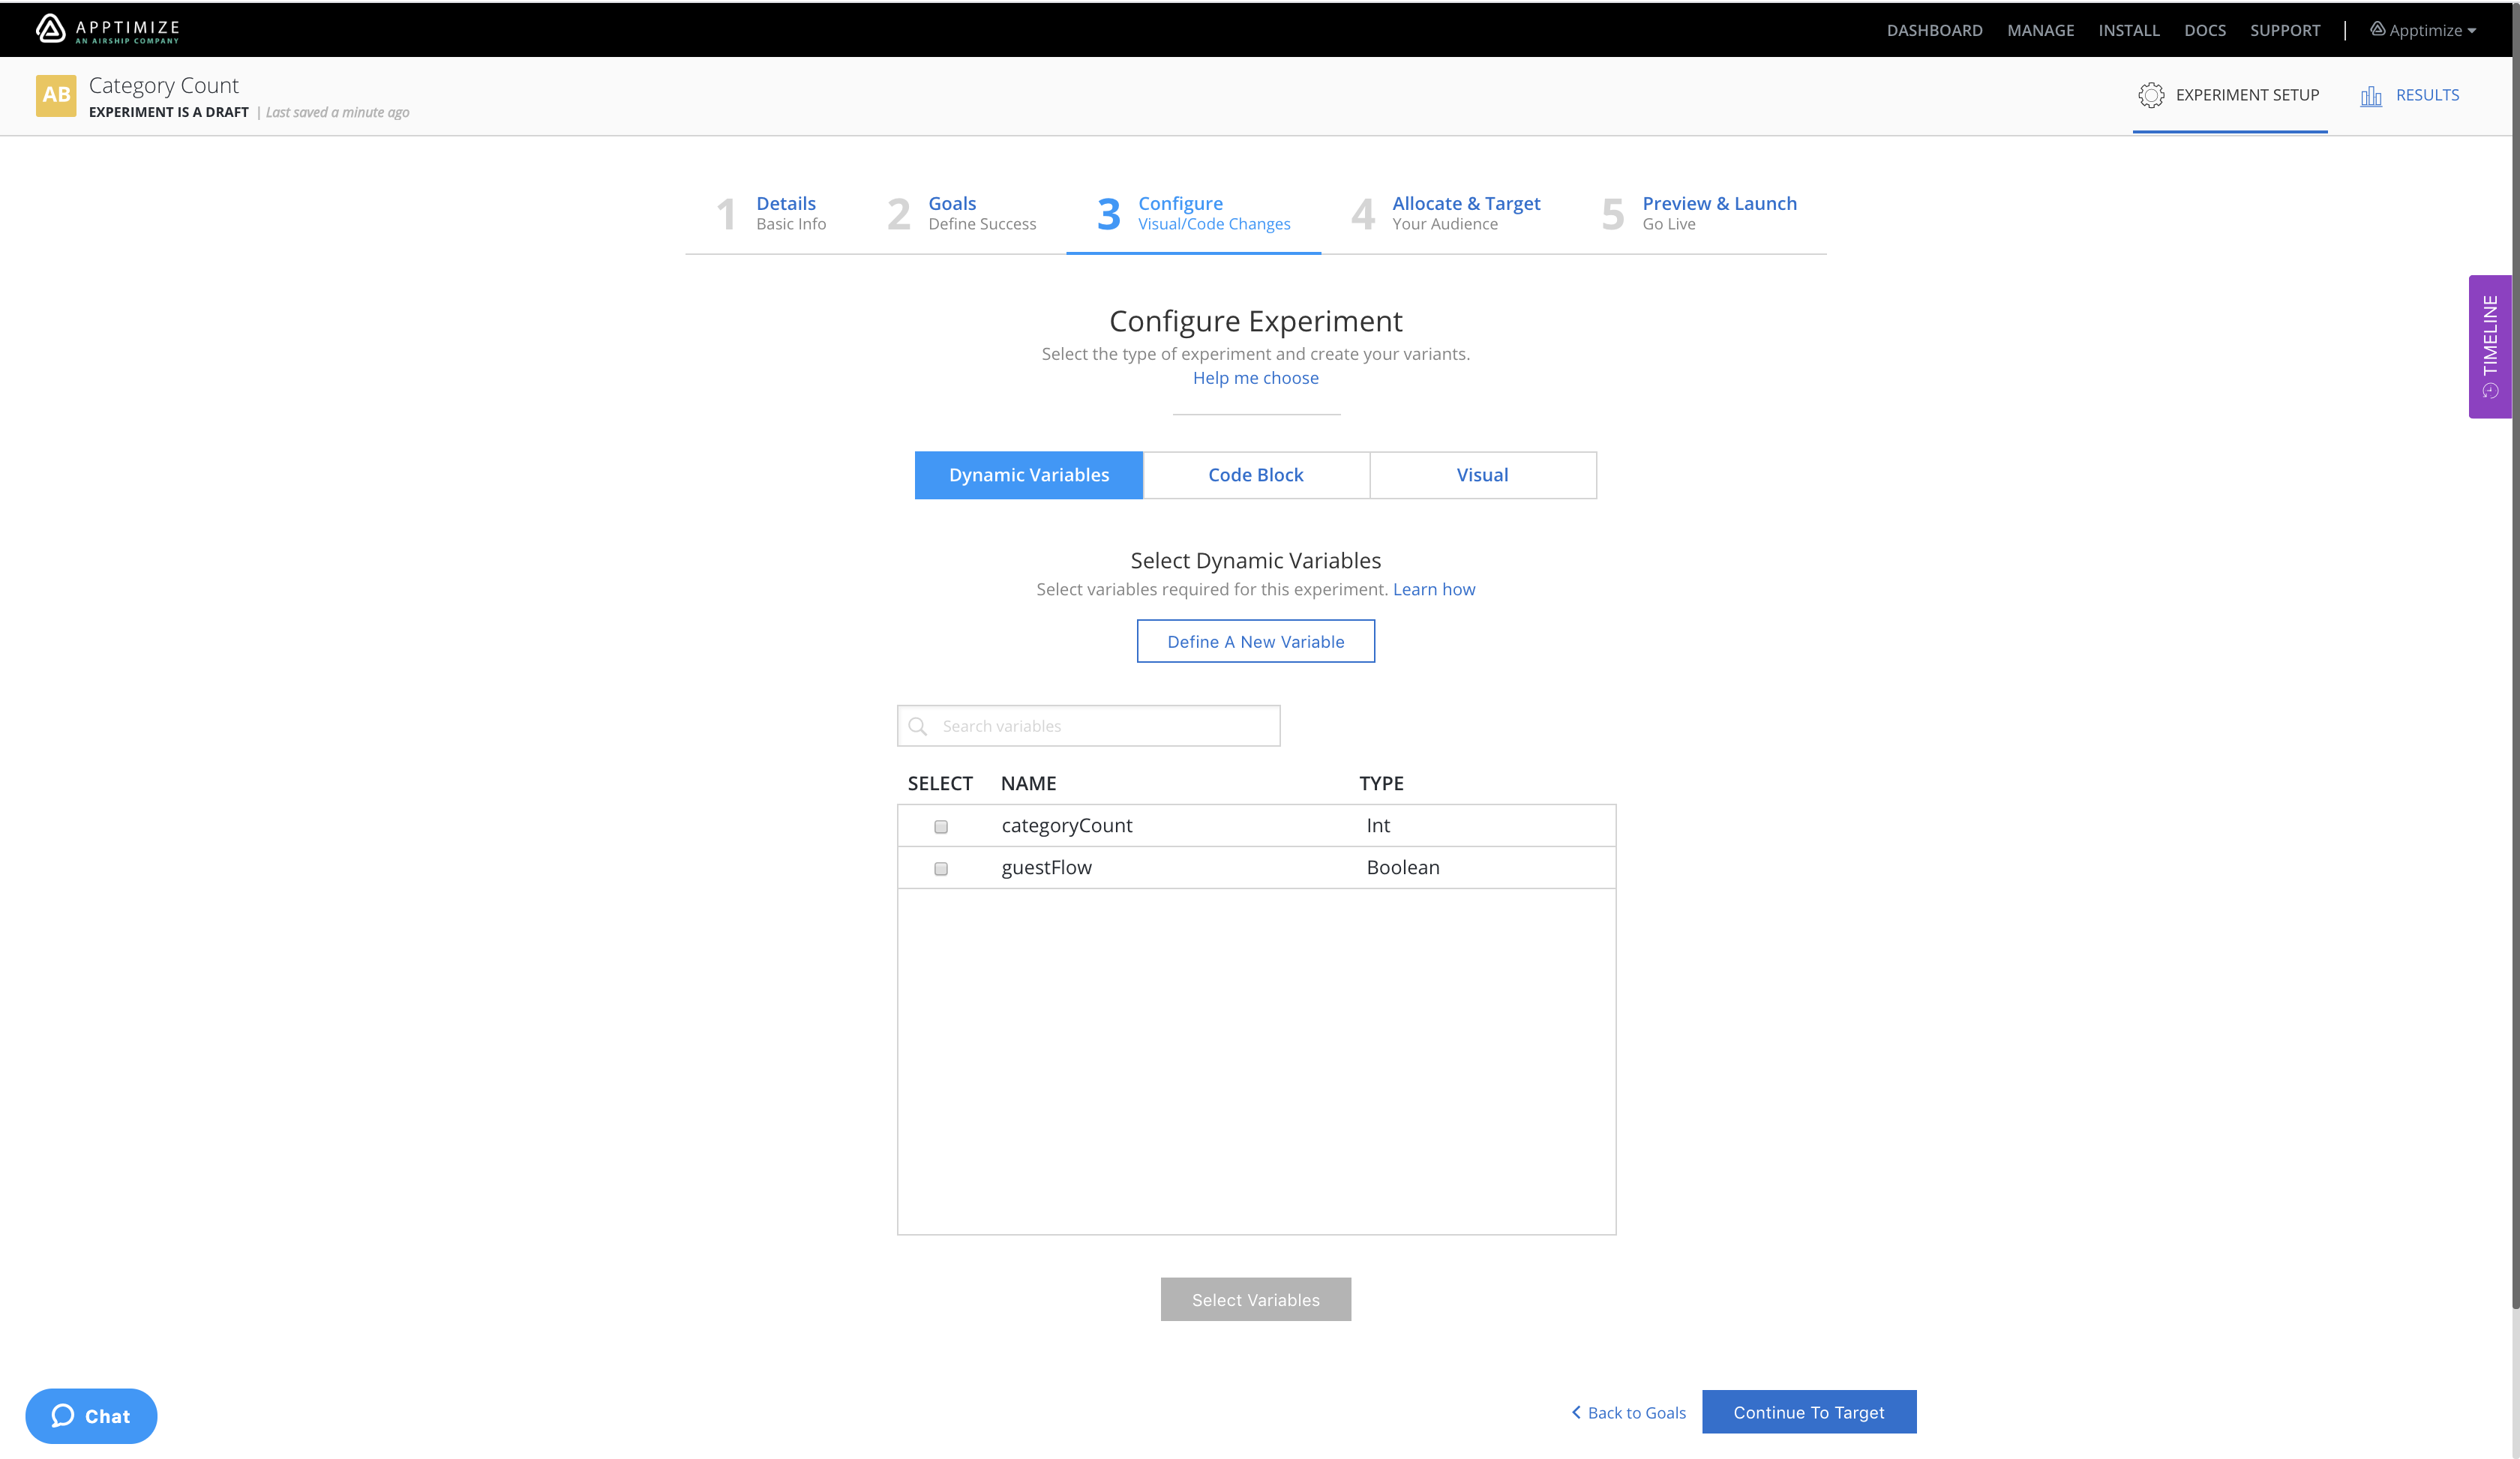Switch to the Code Block tab
The image size is (2520, 1459).
1255,474
